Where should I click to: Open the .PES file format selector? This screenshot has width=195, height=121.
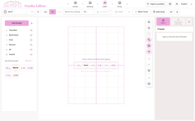click(x=88, y=12)
